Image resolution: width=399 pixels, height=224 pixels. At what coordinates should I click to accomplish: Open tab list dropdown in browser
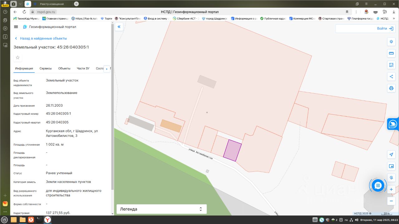pyautogui.click(x=20, y=4)
